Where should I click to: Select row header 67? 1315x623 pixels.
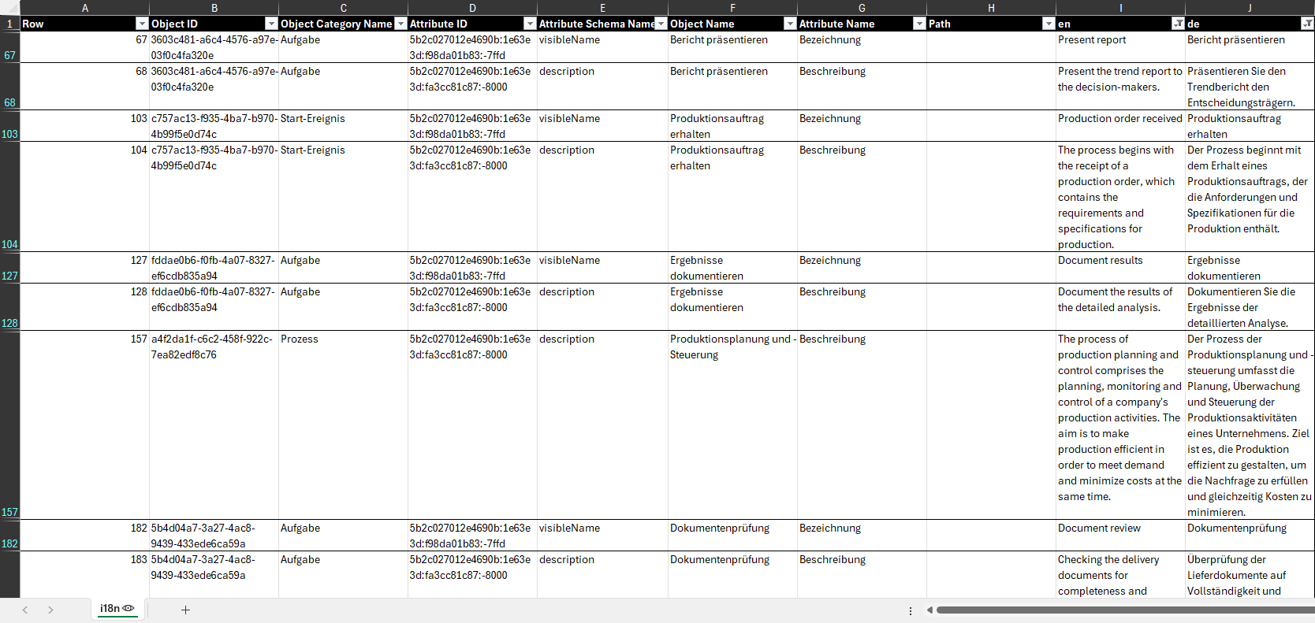[x=9, y=47]
